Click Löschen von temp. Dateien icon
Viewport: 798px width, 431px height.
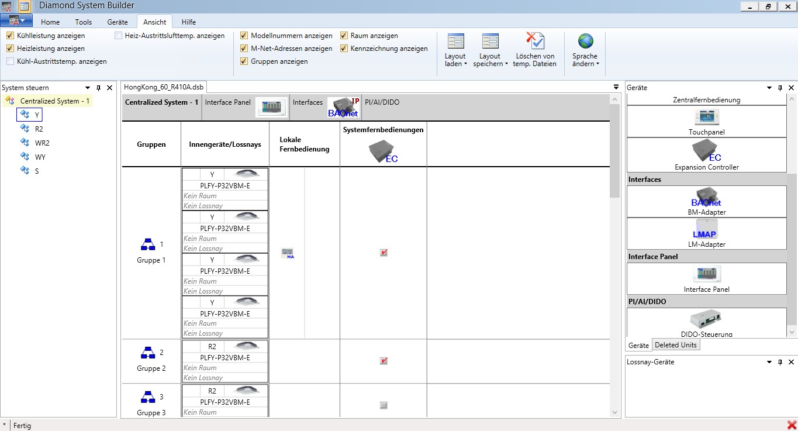[x=534, y=41]
